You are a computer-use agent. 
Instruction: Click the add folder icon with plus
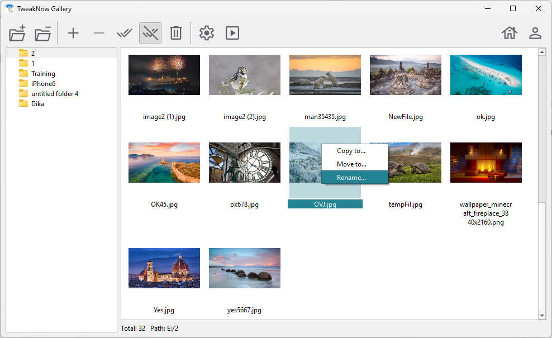pos(17,33)
